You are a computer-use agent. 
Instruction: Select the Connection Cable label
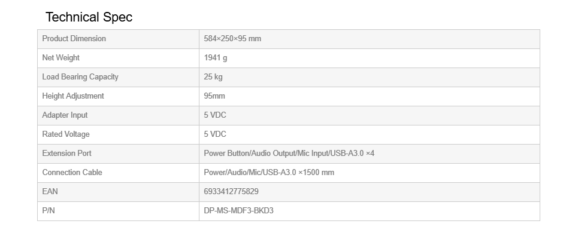72,172
